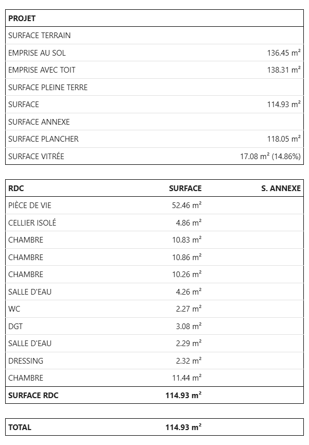Select the SURFACE RDC total label
The width and height of the screenshot is (309, 445).
click(x=33, y=396)
